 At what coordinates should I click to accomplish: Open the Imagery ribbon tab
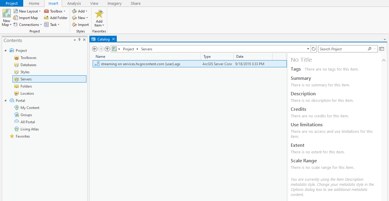point(114,4)
